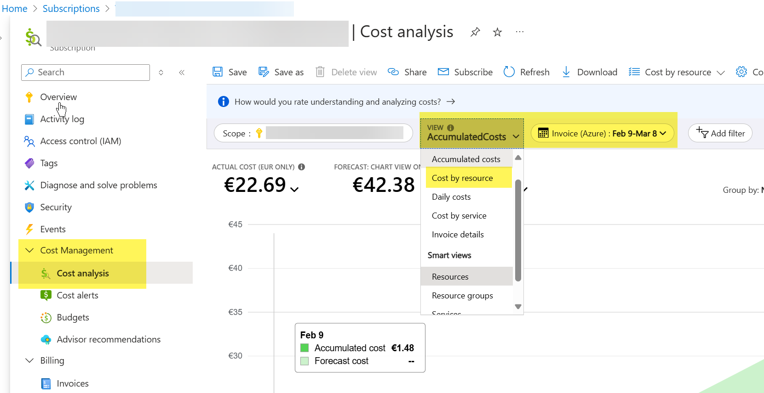Click the Download arrow icon

566,72
